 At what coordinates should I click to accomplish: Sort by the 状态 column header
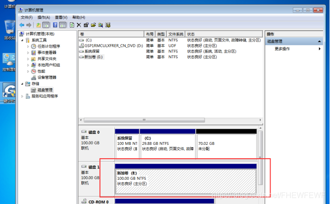(224, 34)
